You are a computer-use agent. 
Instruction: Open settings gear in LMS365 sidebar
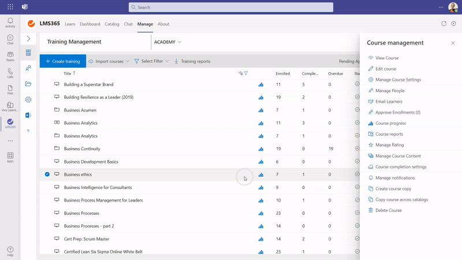pyautogui.click(x=28, y=99)
